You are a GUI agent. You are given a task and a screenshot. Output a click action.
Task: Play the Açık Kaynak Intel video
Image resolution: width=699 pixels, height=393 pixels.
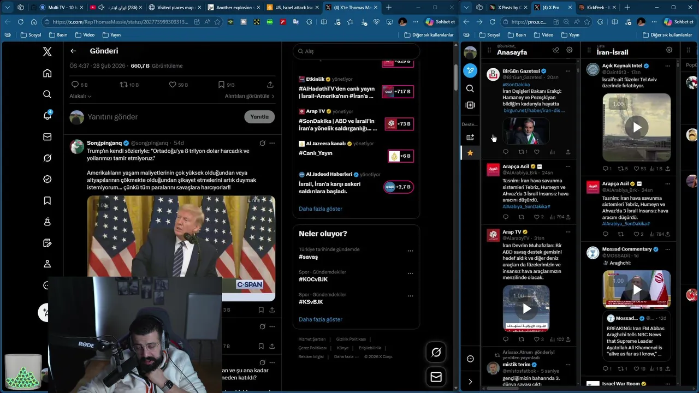coord(637,128)
